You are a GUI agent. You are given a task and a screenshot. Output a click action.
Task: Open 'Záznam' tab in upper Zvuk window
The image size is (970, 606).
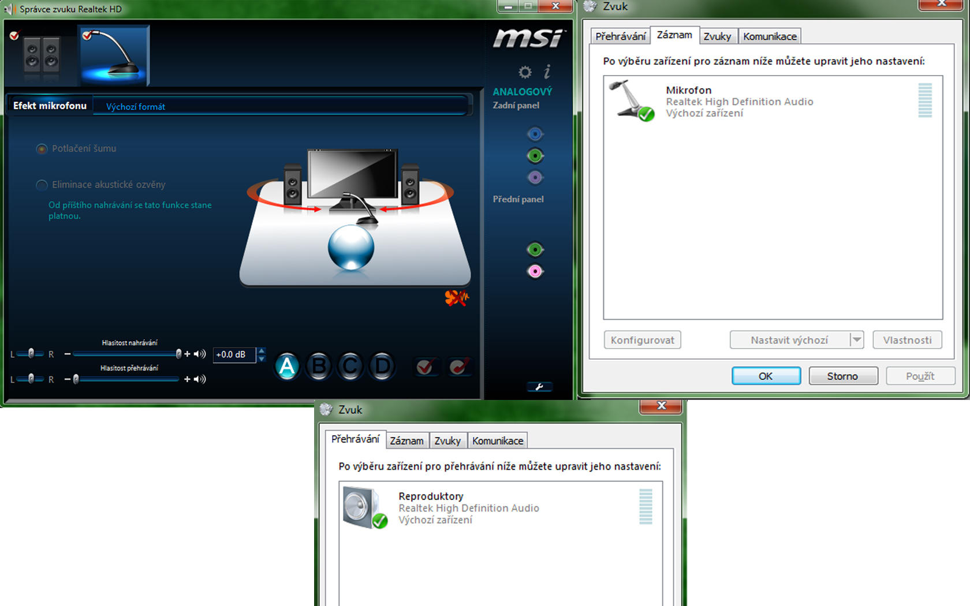coord(674,35)
